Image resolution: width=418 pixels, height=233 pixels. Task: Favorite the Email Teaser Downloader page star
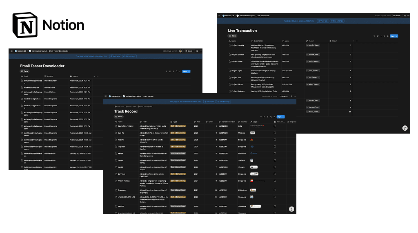[x=197, y=51]
